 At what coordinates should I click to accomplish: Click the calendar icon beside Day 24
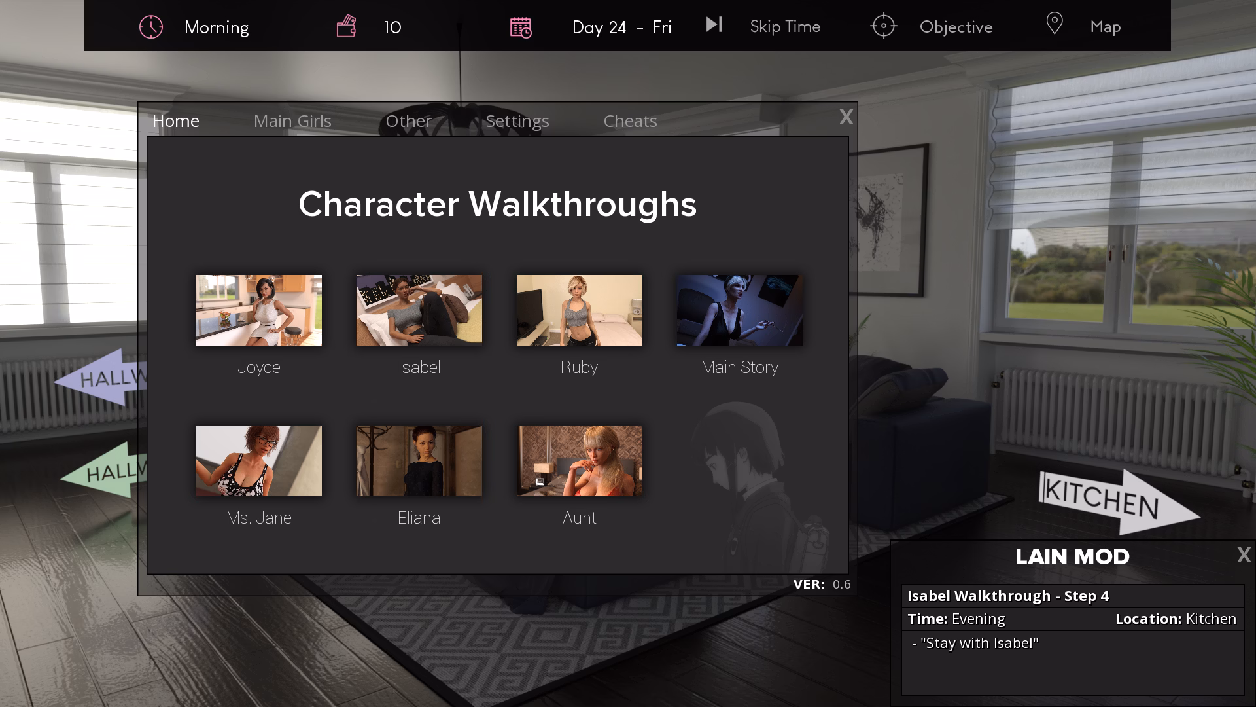521,27
